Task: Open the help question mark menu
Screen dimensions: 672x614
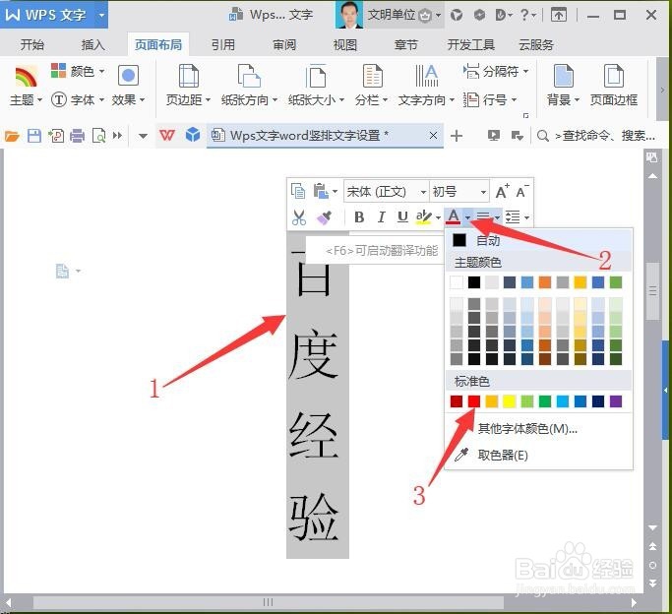Action: 527,16
